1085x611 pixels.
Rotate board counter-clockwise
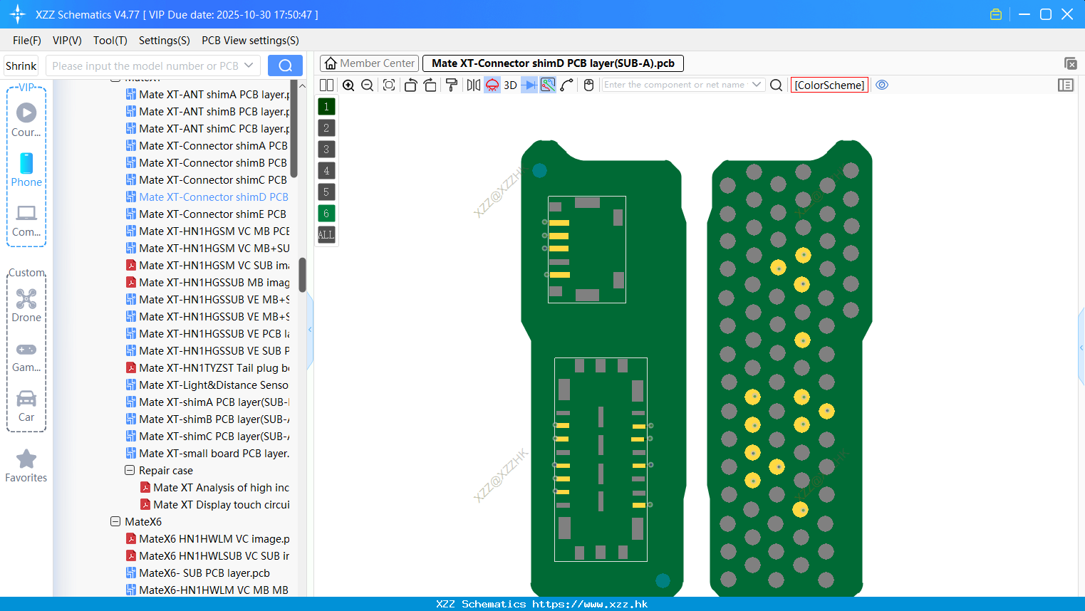click(410, 85)
